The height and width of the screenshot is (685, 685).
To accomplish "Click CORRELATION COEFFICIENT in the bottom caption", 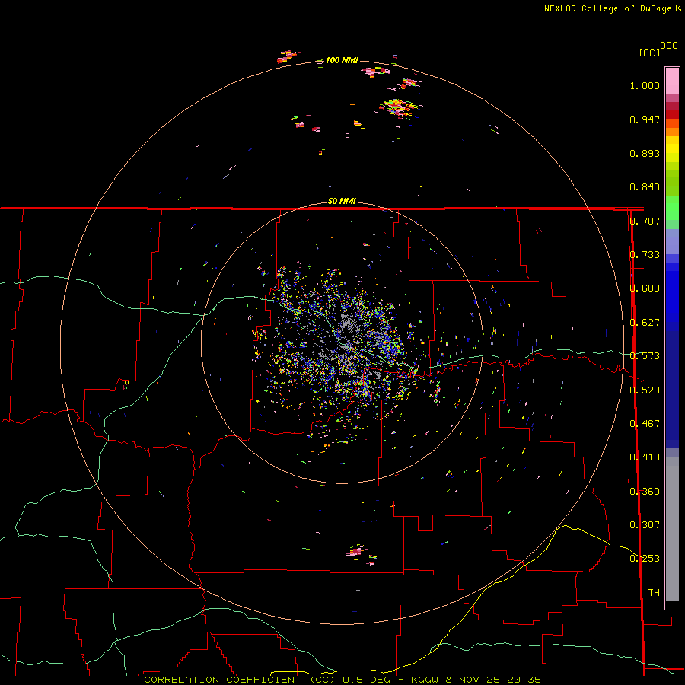I will [x=222, y=680].
